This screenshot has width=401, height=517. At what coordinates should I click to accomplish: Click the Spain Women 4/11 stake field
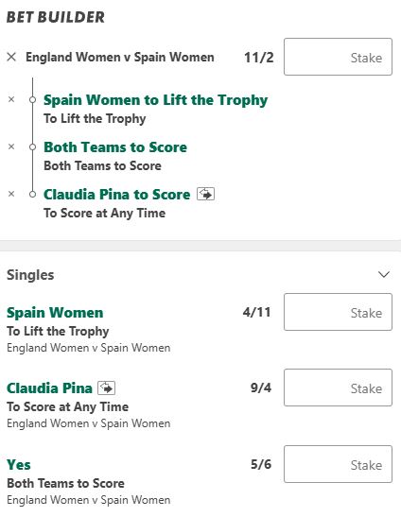(338, 312)
